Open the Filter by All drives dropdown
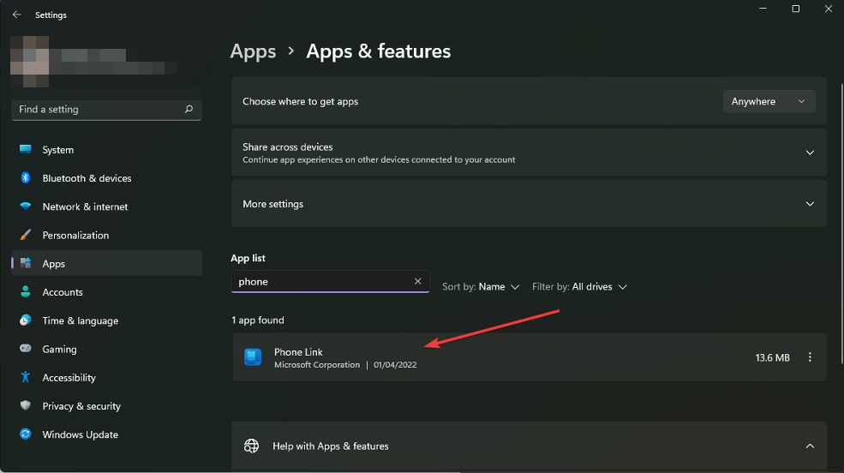Viewport: 844px width, 473px height. coord(580,287)
